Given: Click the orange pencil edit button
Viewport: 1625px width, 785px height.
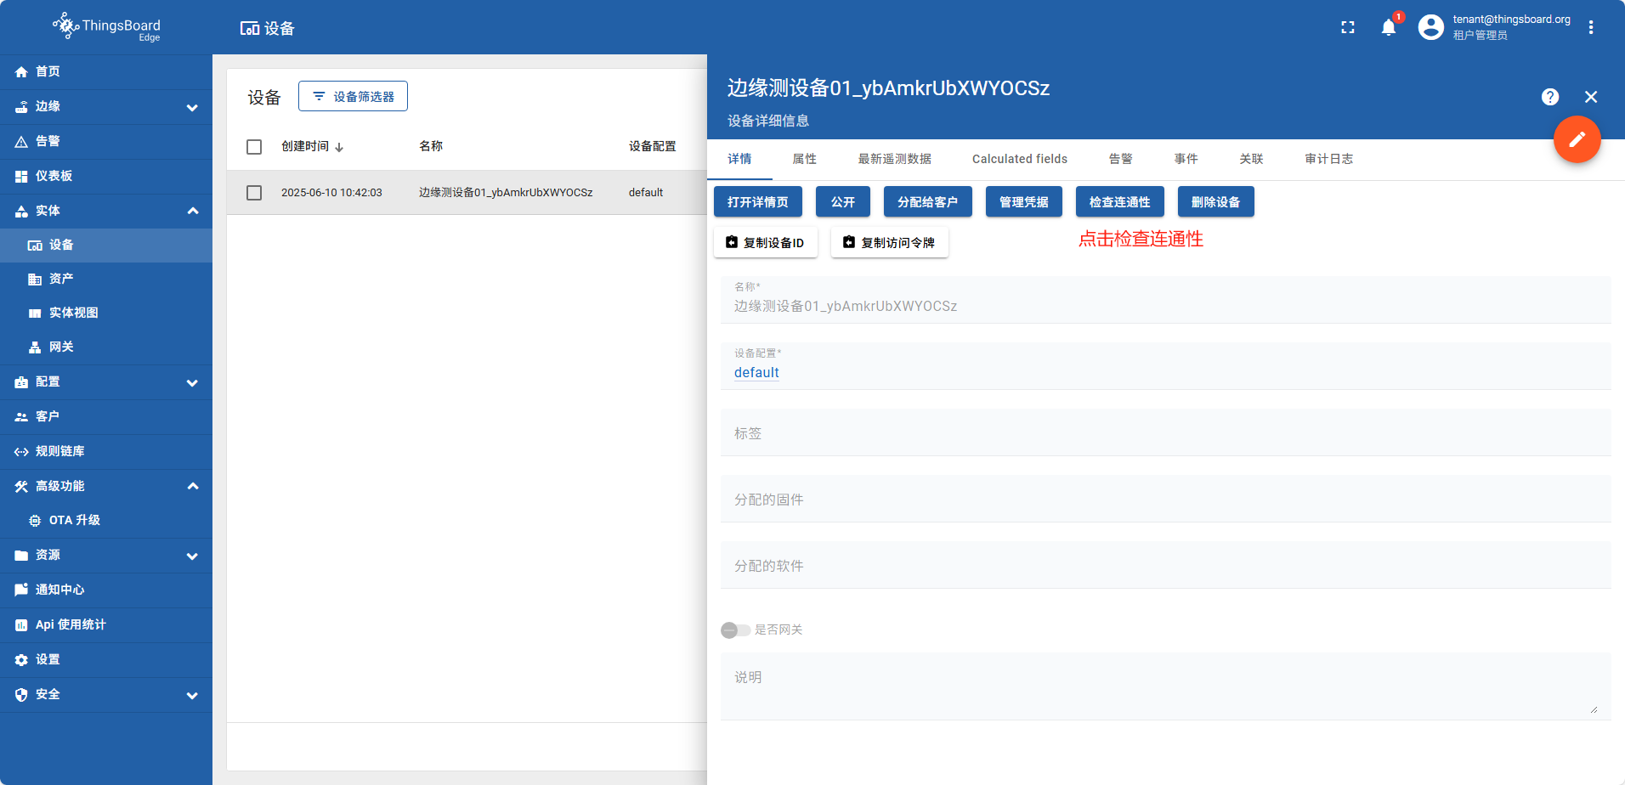Looking at the screenshot, I should [1577, 139].
